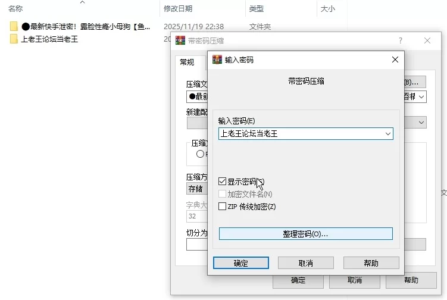Image resolution: width=447 pixels, height=300 pixels.
Task: Open the dropdown below the browse (B)... button
Action: pyautogui.click(x=421, y=96)
